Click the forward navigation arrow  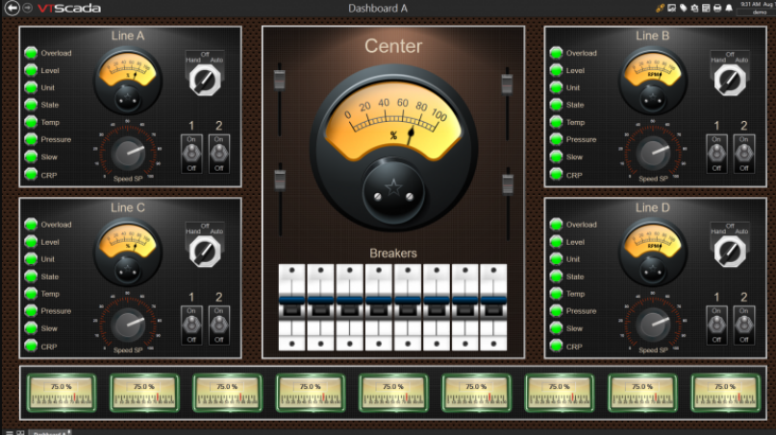coord(28,8)
